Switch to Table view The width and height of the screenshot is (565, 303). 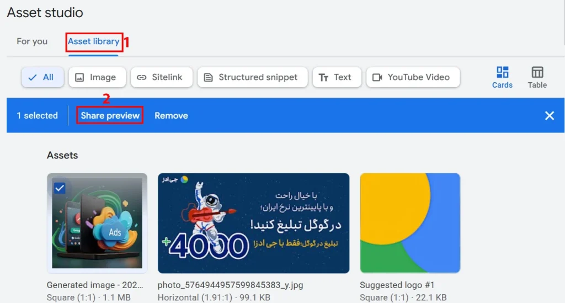coord(537,77)
